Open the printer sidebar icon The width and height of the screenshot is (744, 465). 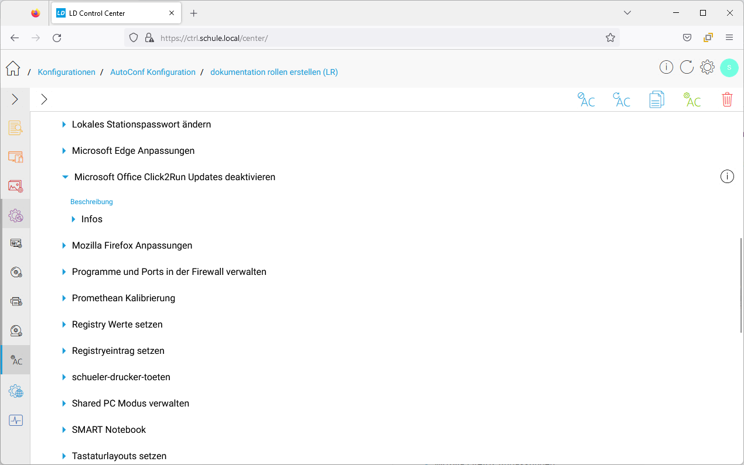click(16, 302)
